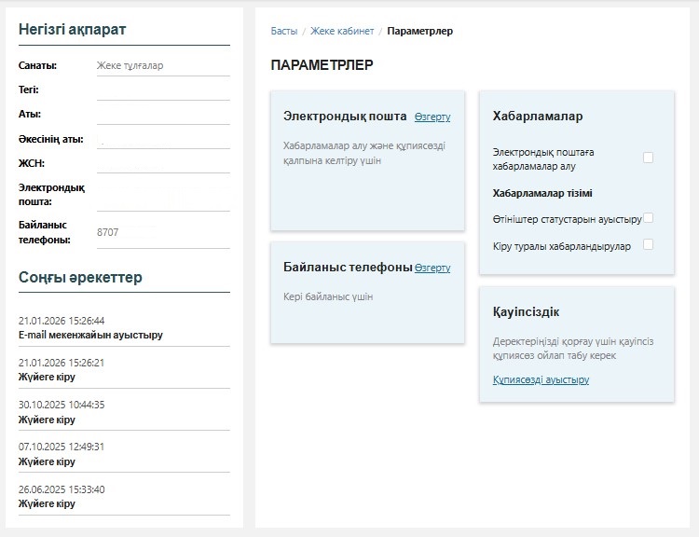Select the Электрондық пошта field in Негізгі ақпарат
This screenshot has width=699, height=537.
(162, 194)
